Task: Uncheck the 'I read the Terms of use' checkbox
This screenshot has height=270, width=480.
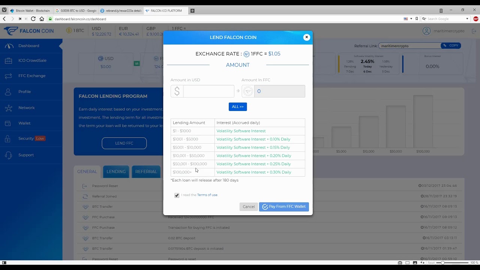Action: tap(177, 195)
